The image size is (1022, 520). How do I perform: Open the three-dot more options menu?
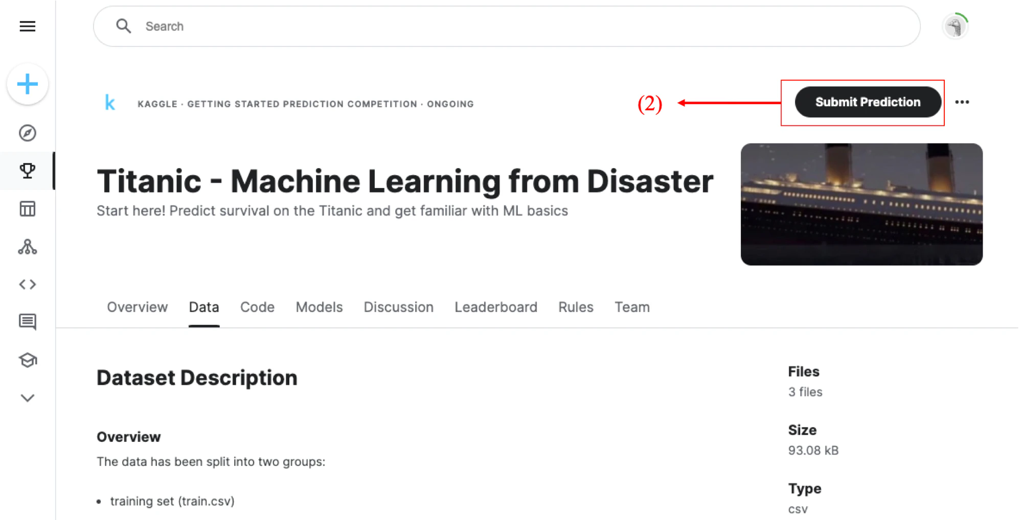(962, 102)
